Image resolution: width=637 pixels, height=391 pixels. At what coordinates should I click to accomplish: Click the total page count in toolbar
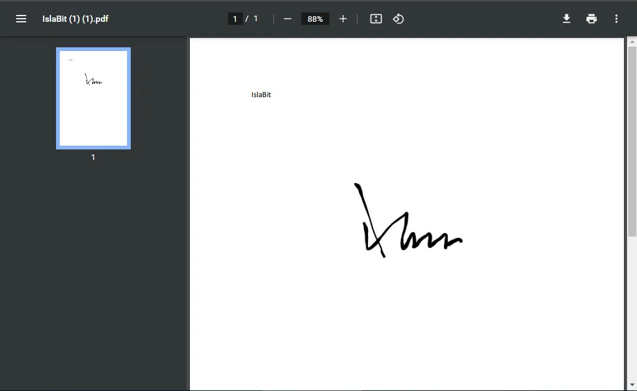pos(255,19)
